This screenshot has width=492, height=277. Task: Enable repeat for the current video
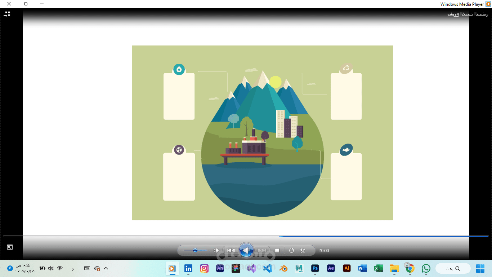[x=291, y=250]
